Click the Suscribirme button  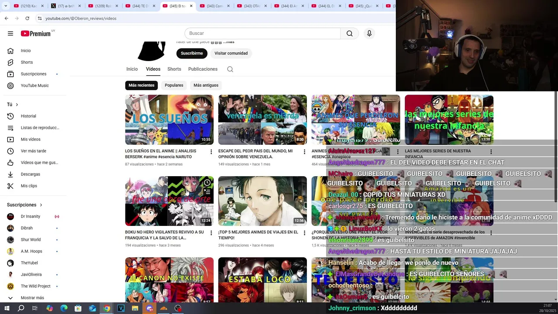click(x=192, y=53)
